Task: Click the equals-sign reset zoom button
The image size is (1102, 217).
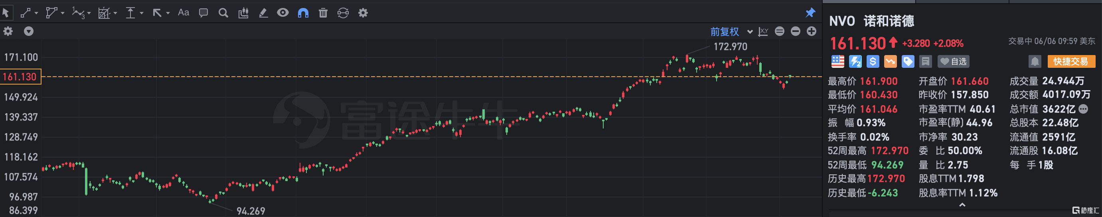Action: 780,31
